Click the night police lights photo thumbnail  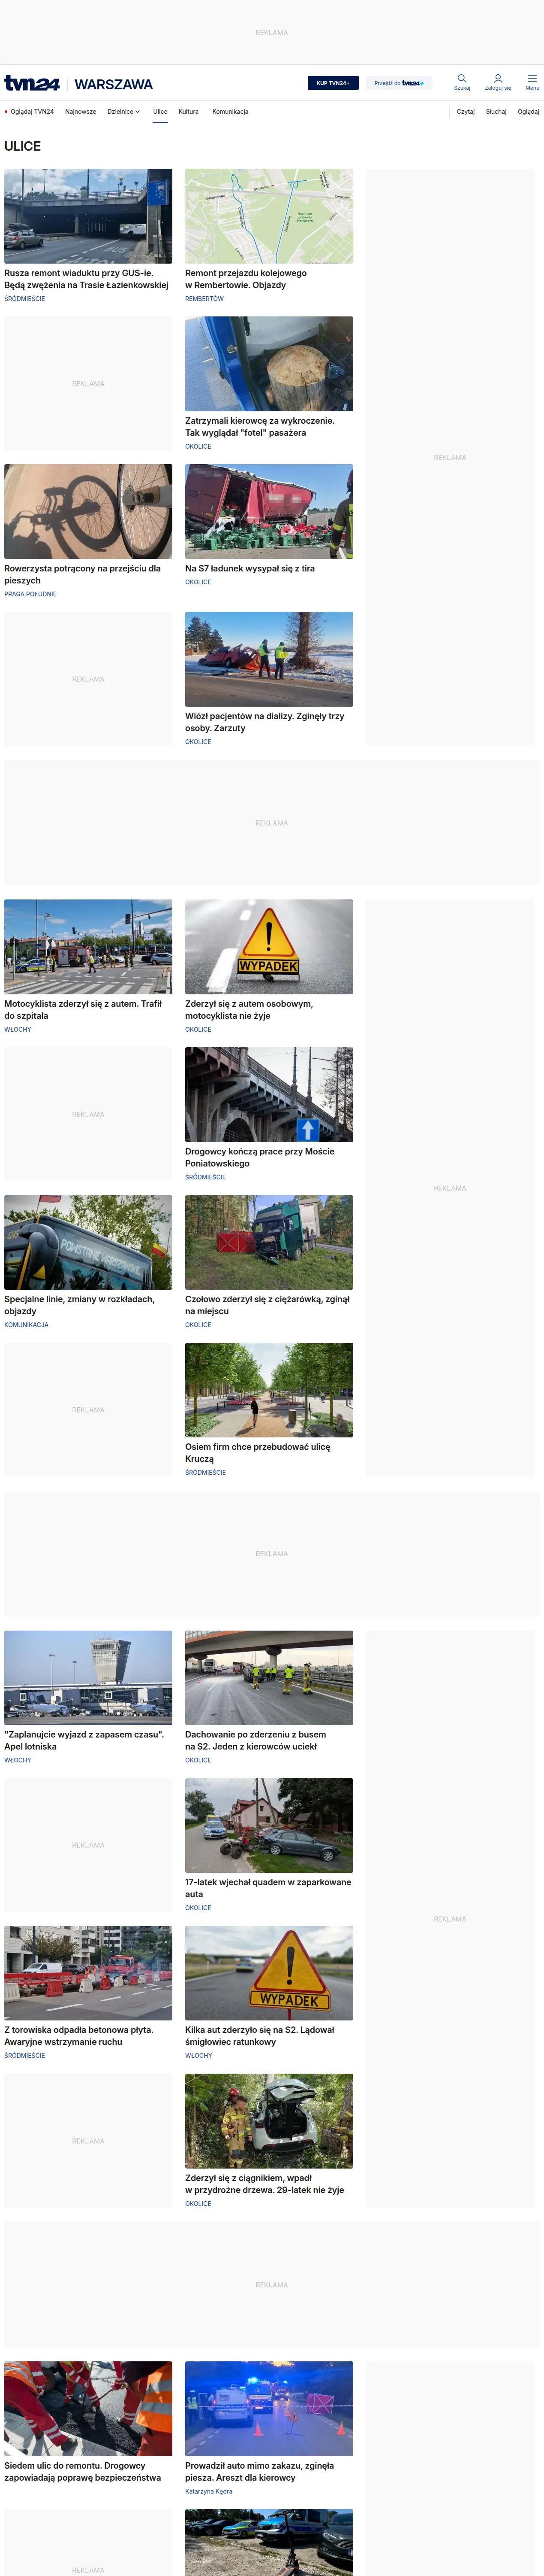pos(268,2409)
